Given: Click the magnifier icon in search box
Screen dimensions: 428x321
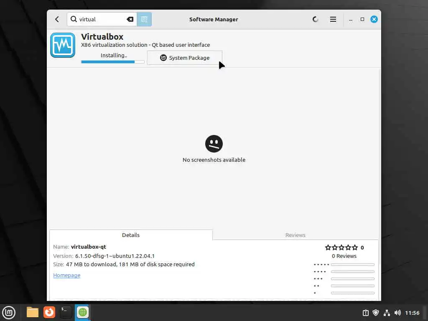Looking at the screenshot, I should (74, 19).
